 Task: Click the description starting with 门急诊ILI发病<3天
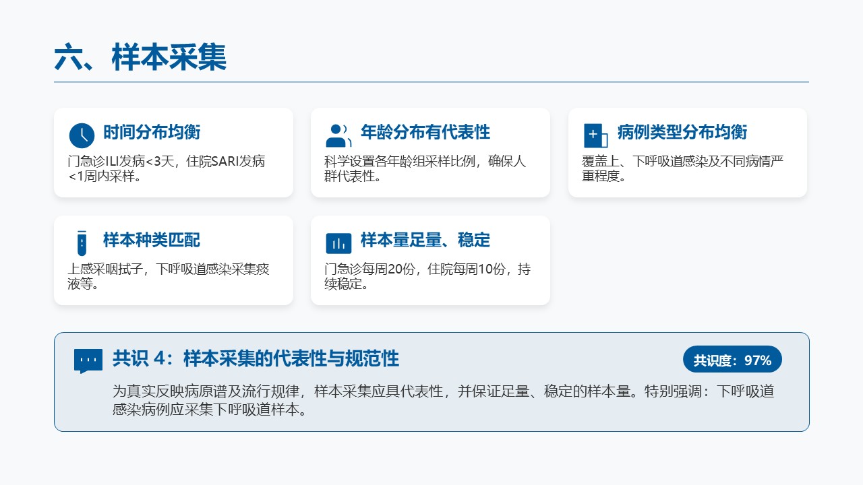tap(167, 169)
